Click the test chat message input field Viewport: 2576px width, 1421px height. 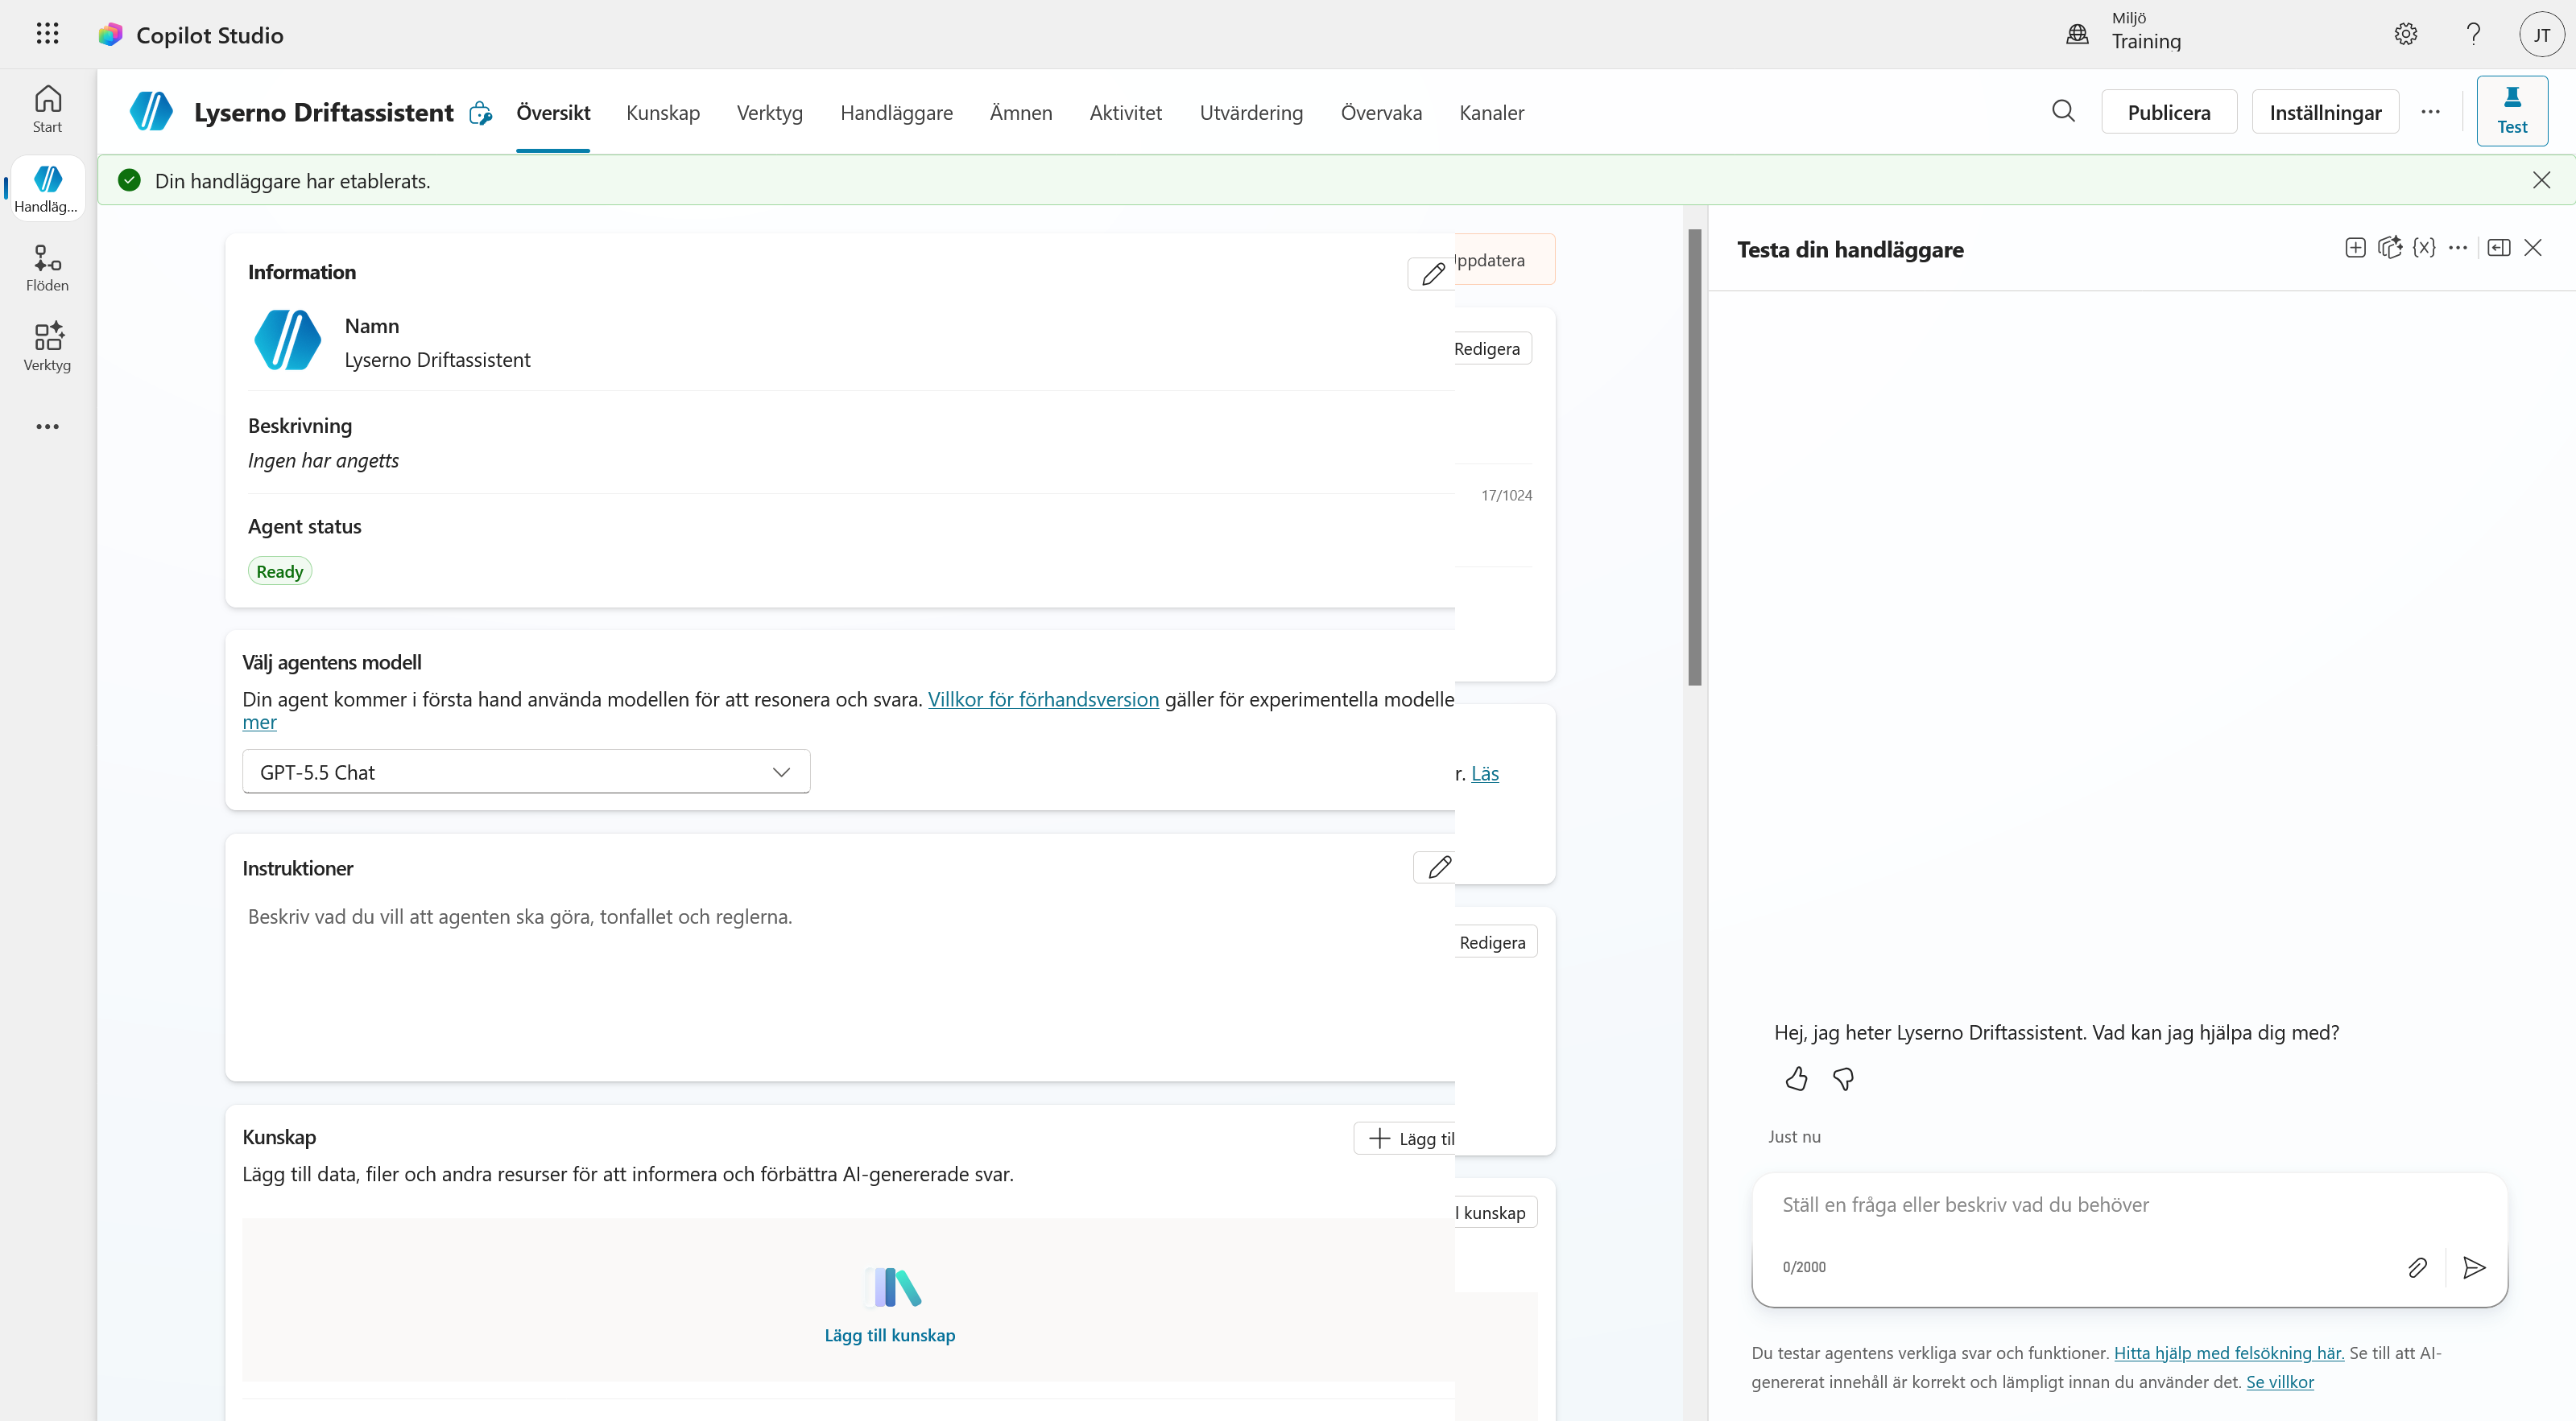pyautogui.click(x=2128, y=1205)
